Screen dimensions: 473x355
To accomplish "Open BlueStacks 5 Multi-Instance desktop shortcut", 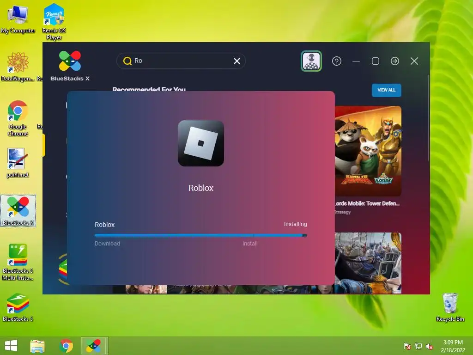I will click(18, 262).
